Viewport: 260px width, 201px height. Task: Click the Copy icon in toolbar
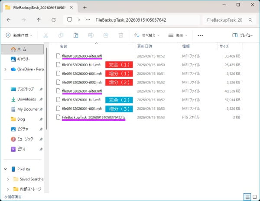pyautogui.click(x=61, y=35)
